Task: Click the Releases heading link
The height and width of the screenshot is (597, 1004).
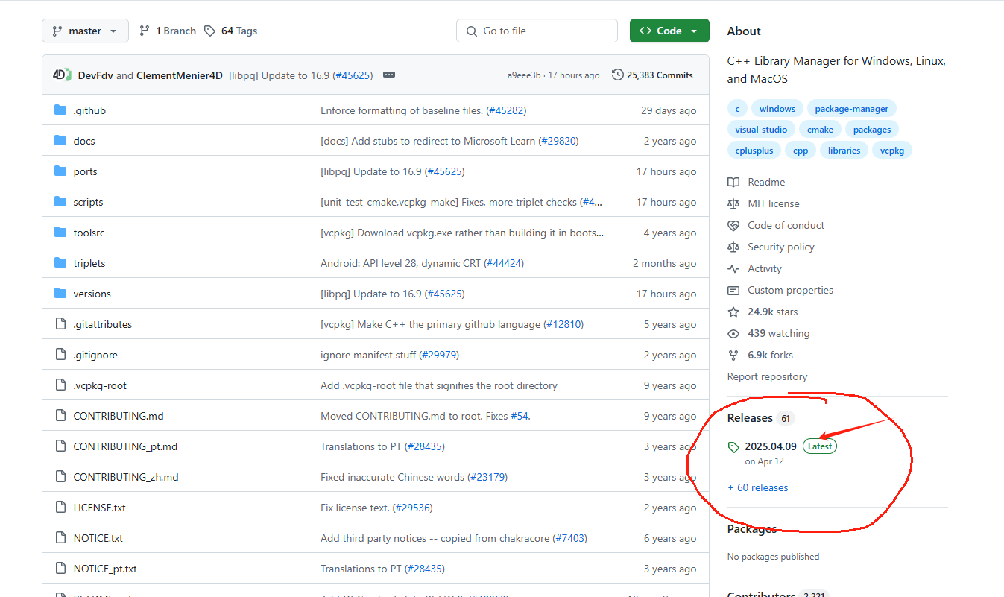Action: pyautogui.click(x=750, y=418)
